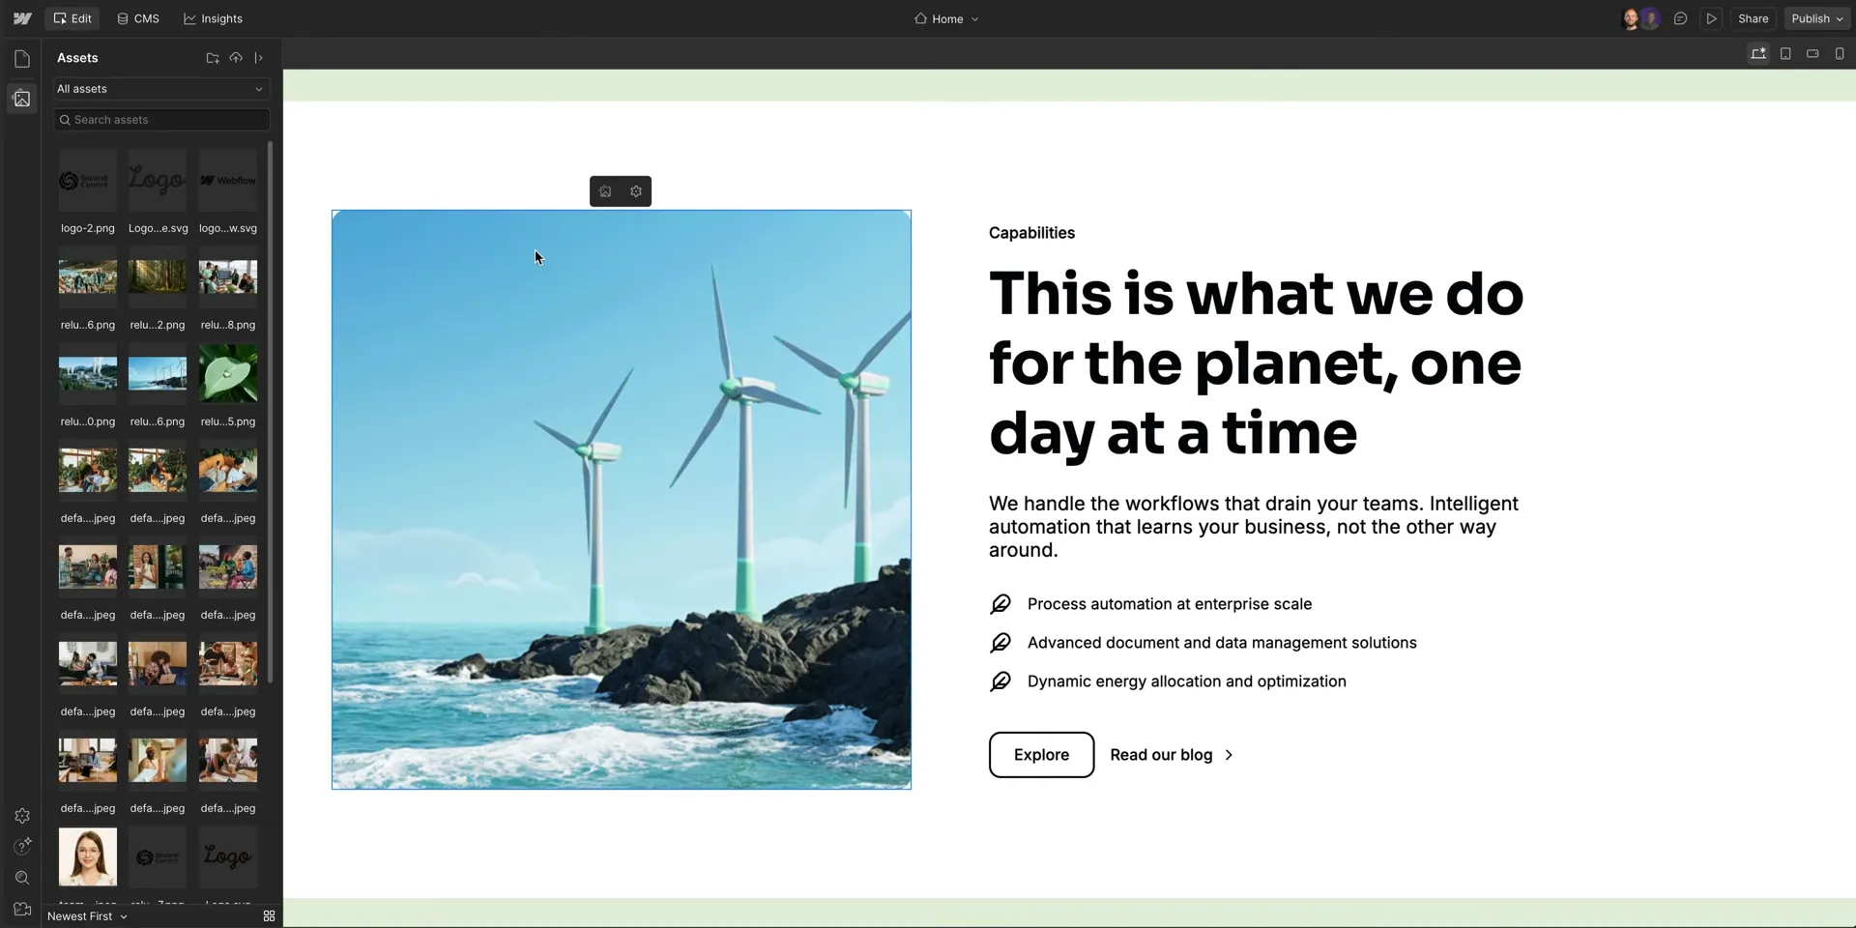Click the Share button
The height and width of the screenshot is (928, 1856).
tap(1753, 18)
